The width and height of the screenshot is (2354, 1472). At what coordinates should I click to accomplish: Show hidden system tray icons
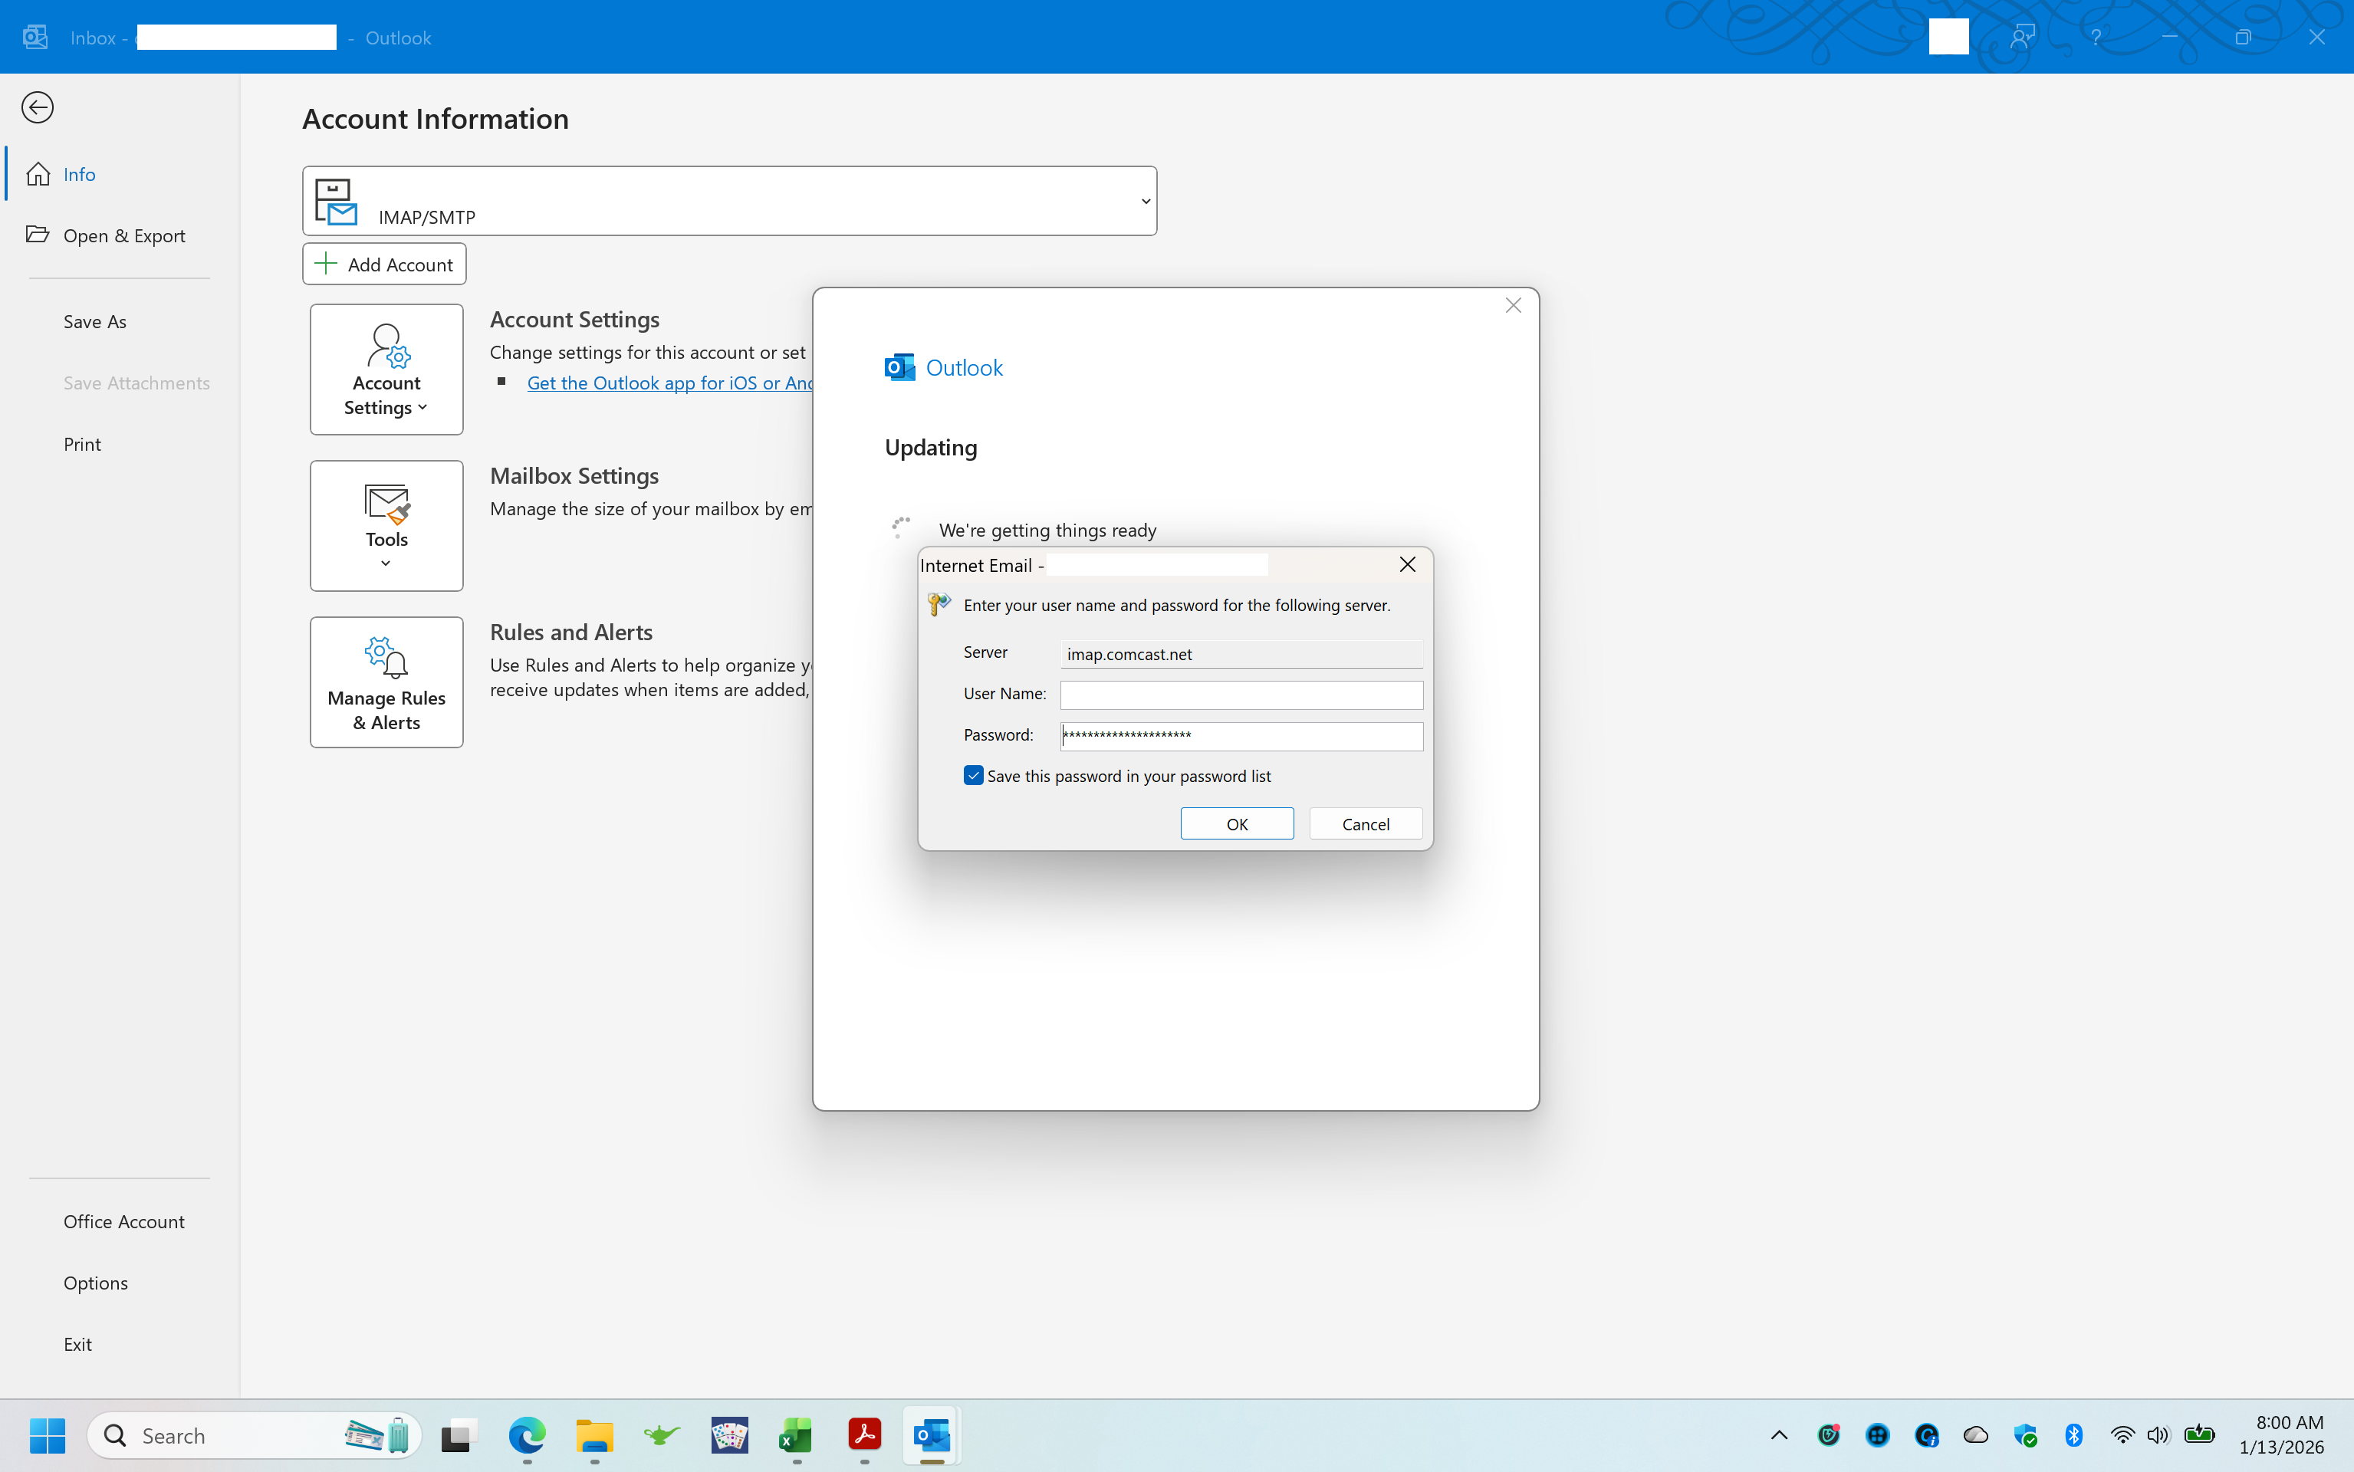(x=1779, y=1435)
